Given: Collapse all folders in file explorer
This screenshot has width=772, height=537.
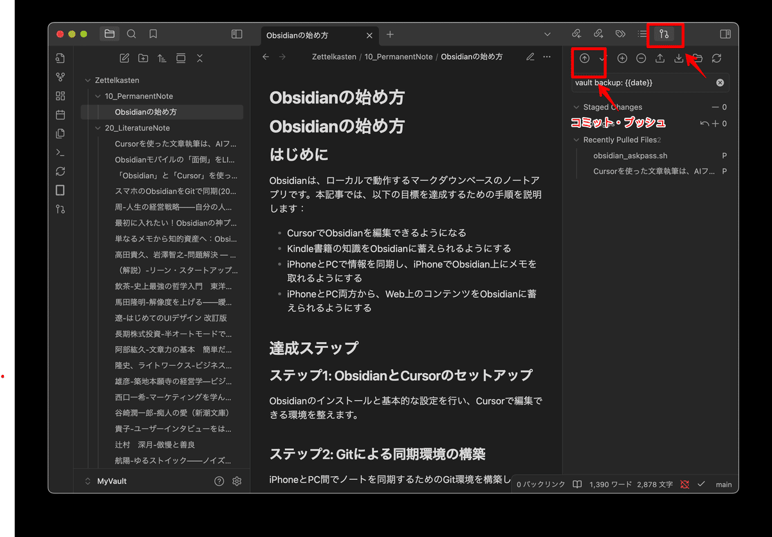Looking at the screenshot, I should pyautogui.click(x=199, y=59).
